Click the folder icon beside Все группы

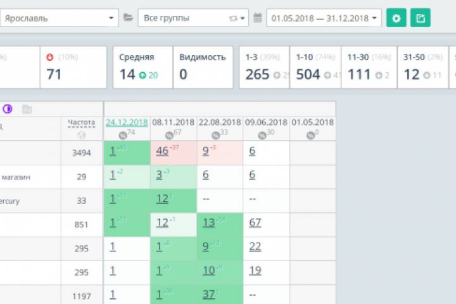tap(128, 18)
